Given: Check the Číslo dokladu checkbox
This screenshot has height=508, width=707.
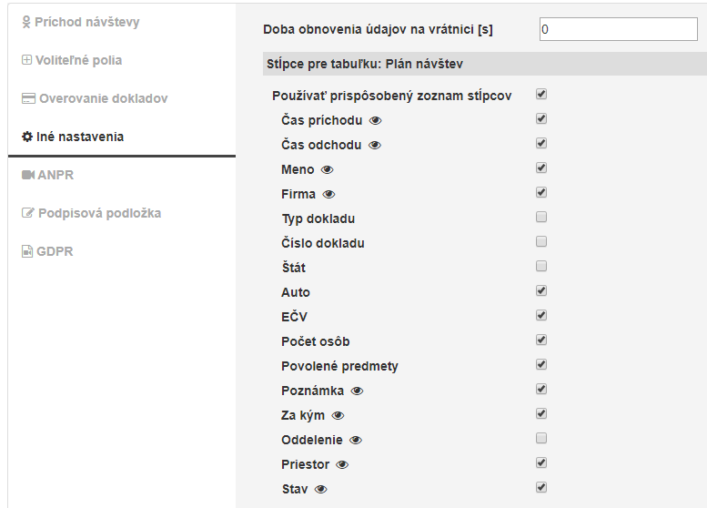Looking at the screenshot, I should 541,242.
